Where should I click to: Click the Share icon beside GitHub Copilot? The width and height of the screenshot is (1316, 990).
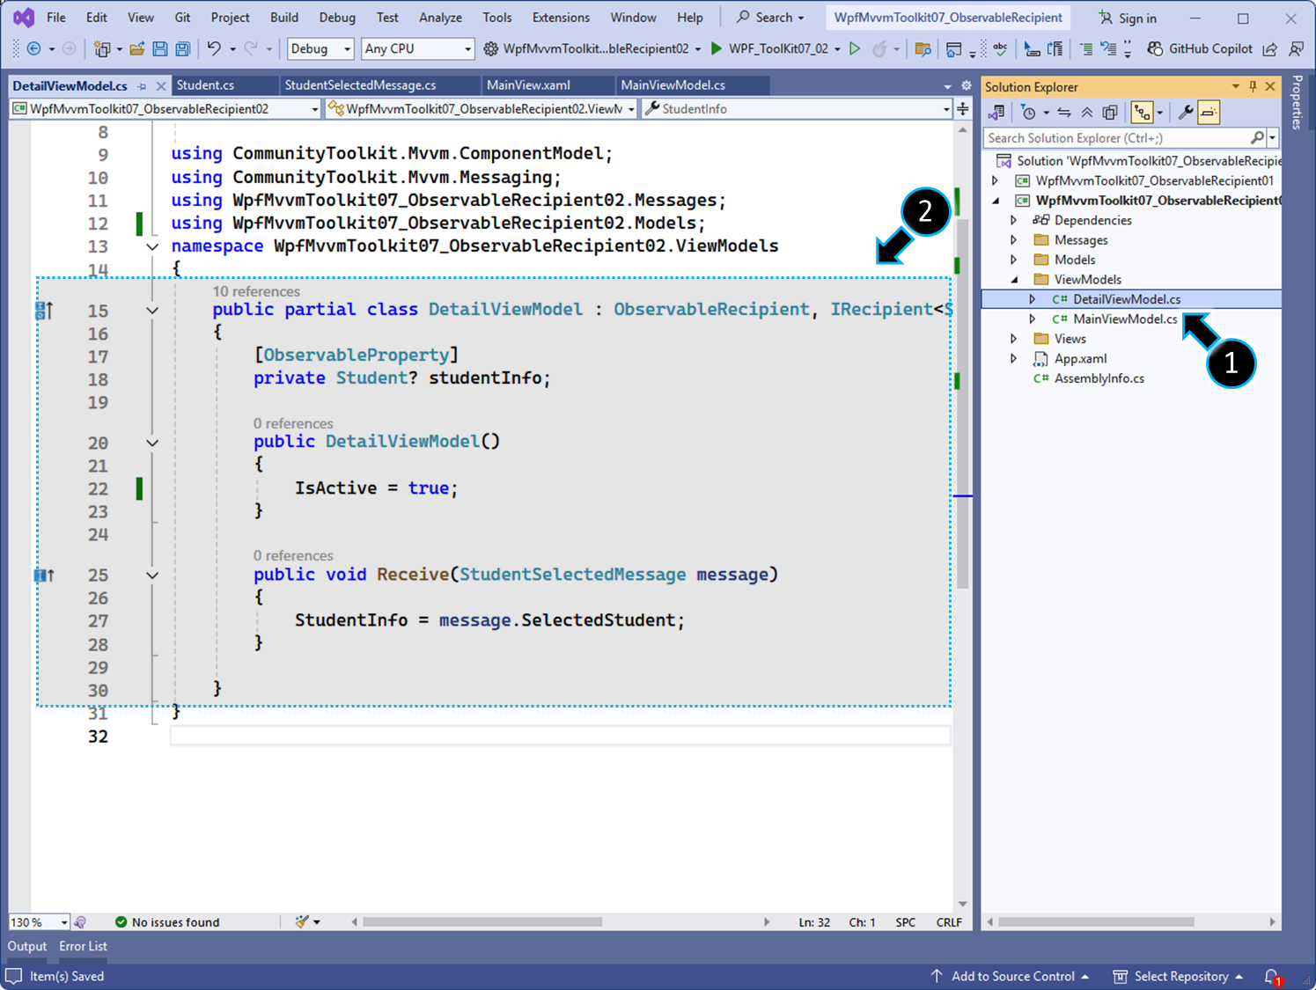(1269, 49)
